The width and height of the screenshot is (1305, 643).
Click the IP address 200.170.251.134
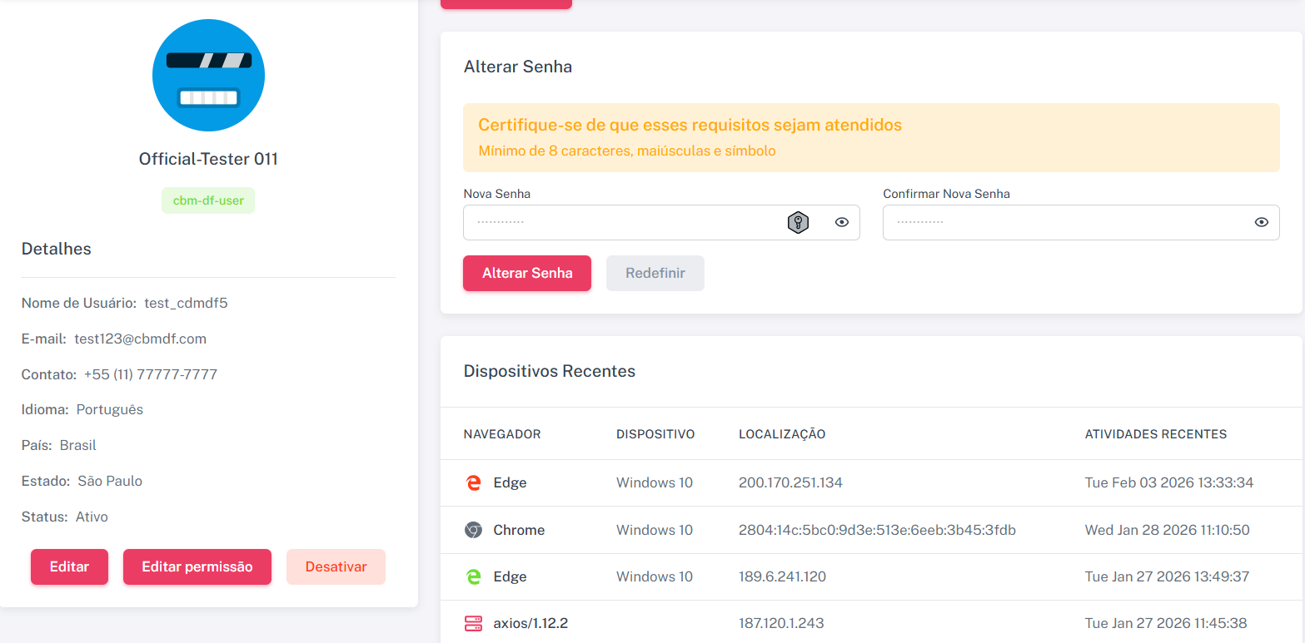point(790,482)
